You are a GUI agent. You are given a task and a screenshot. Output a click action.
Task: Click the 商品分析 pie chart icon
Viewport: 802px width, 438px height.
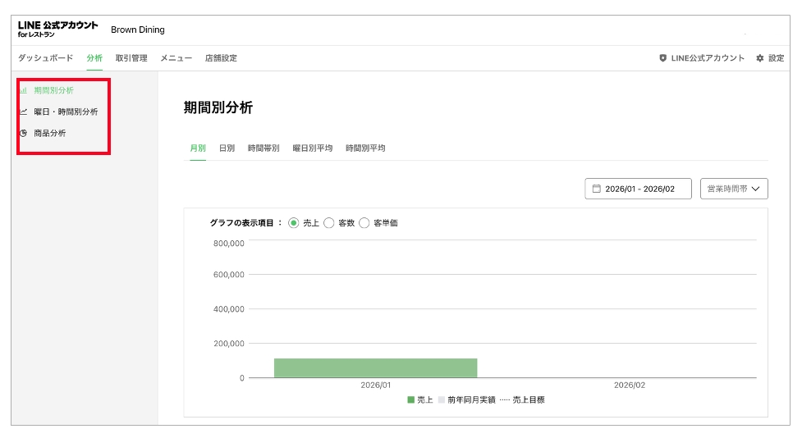coord(24,134)
